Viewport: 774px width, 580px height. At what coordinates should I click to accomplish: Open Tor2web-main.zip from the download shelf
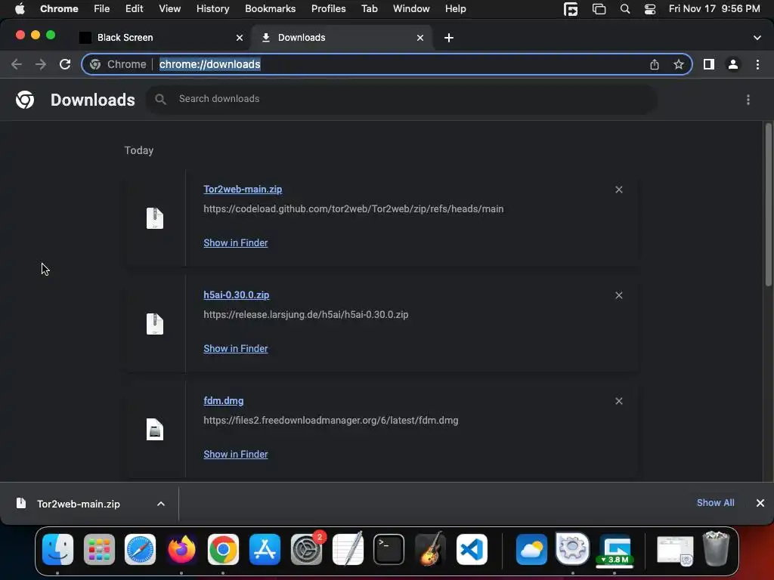point(79,504)
